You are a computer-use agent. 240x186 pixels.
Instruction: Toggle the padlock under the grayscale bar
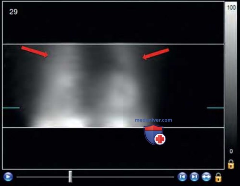tap(231, 164)
